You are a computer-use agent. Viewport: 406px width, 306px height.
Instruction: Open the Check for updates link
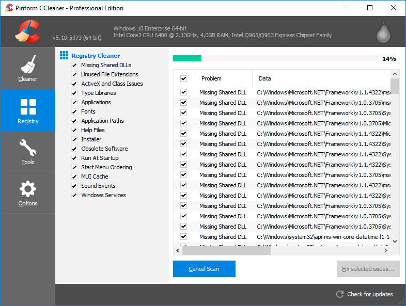pos(370,294)
